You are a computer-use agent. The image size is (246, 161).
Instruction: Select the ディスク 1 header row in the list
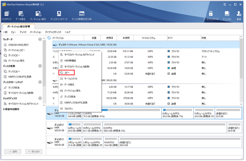coord(146,45)
